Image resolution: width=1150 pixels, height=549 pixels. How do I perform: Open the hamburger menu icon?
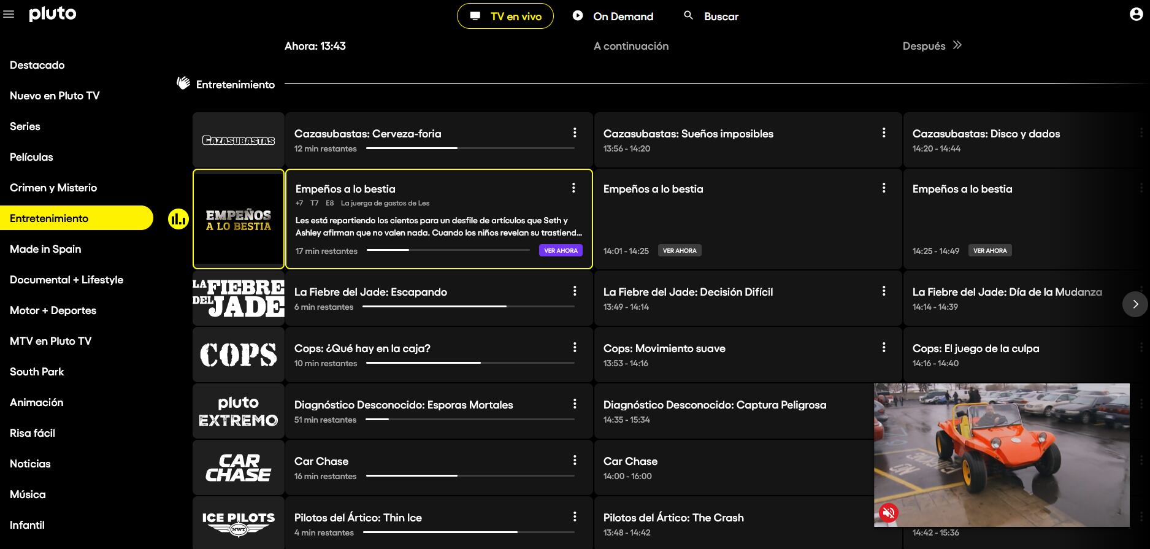pyautogui.click(x=9, y=14)
